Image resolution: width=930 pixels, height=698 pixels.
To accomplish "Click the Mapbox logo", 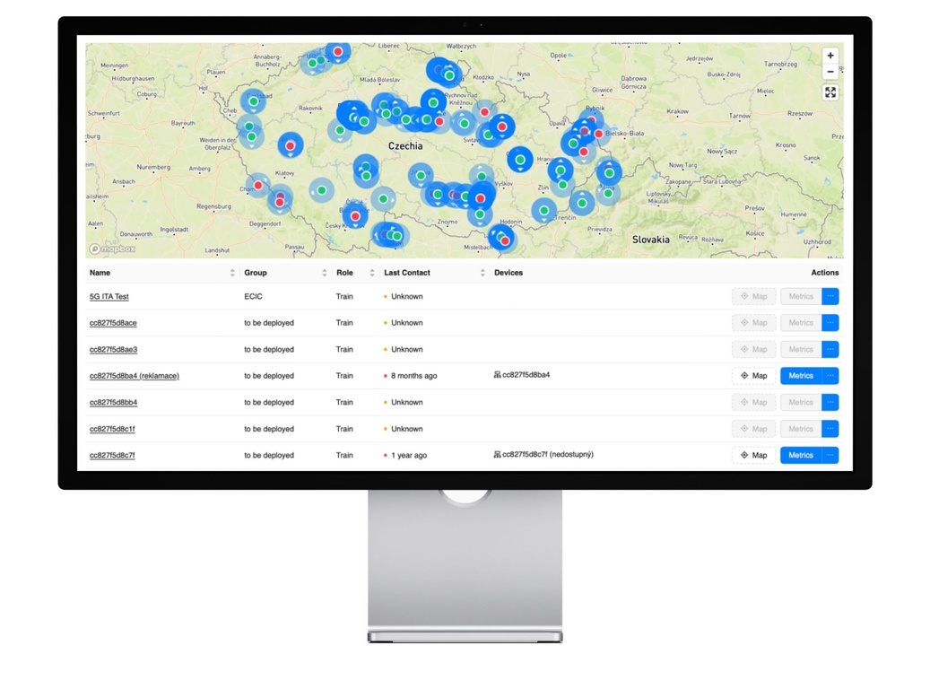I will (x=112, y=249).
